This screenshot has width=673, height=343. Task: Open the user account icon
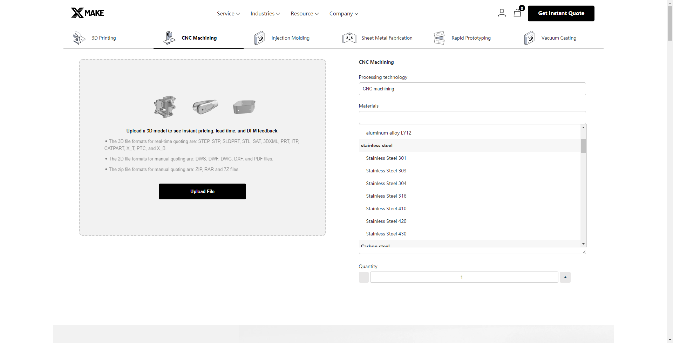tap(502, 13)
